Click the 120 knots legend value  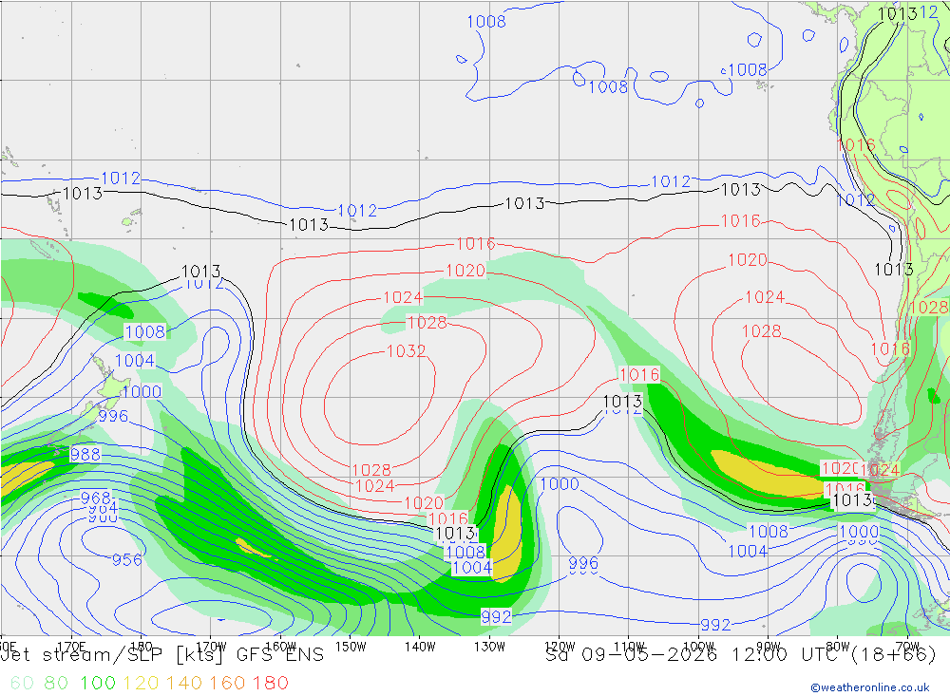[141, 683]
